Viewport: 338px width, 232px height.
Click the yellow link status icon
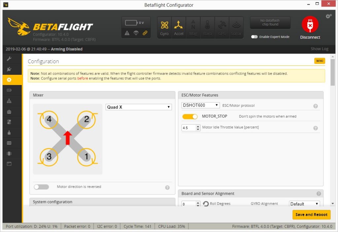145,33
